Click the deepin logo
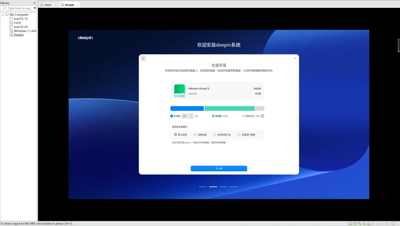This screenshot has width=400, height=226. (x=85, y=37)
